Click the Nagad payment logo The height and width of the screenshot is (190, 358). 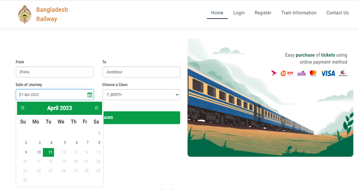coord(287,73)
